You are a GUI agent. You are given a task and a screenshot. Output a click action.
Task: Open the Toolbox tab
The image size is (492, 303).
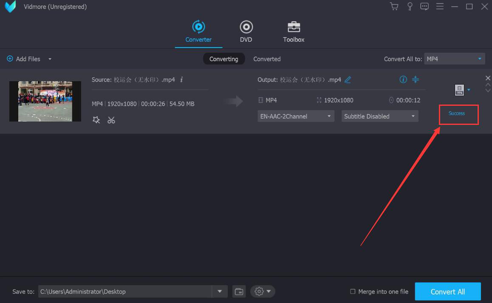pos(294,32)
